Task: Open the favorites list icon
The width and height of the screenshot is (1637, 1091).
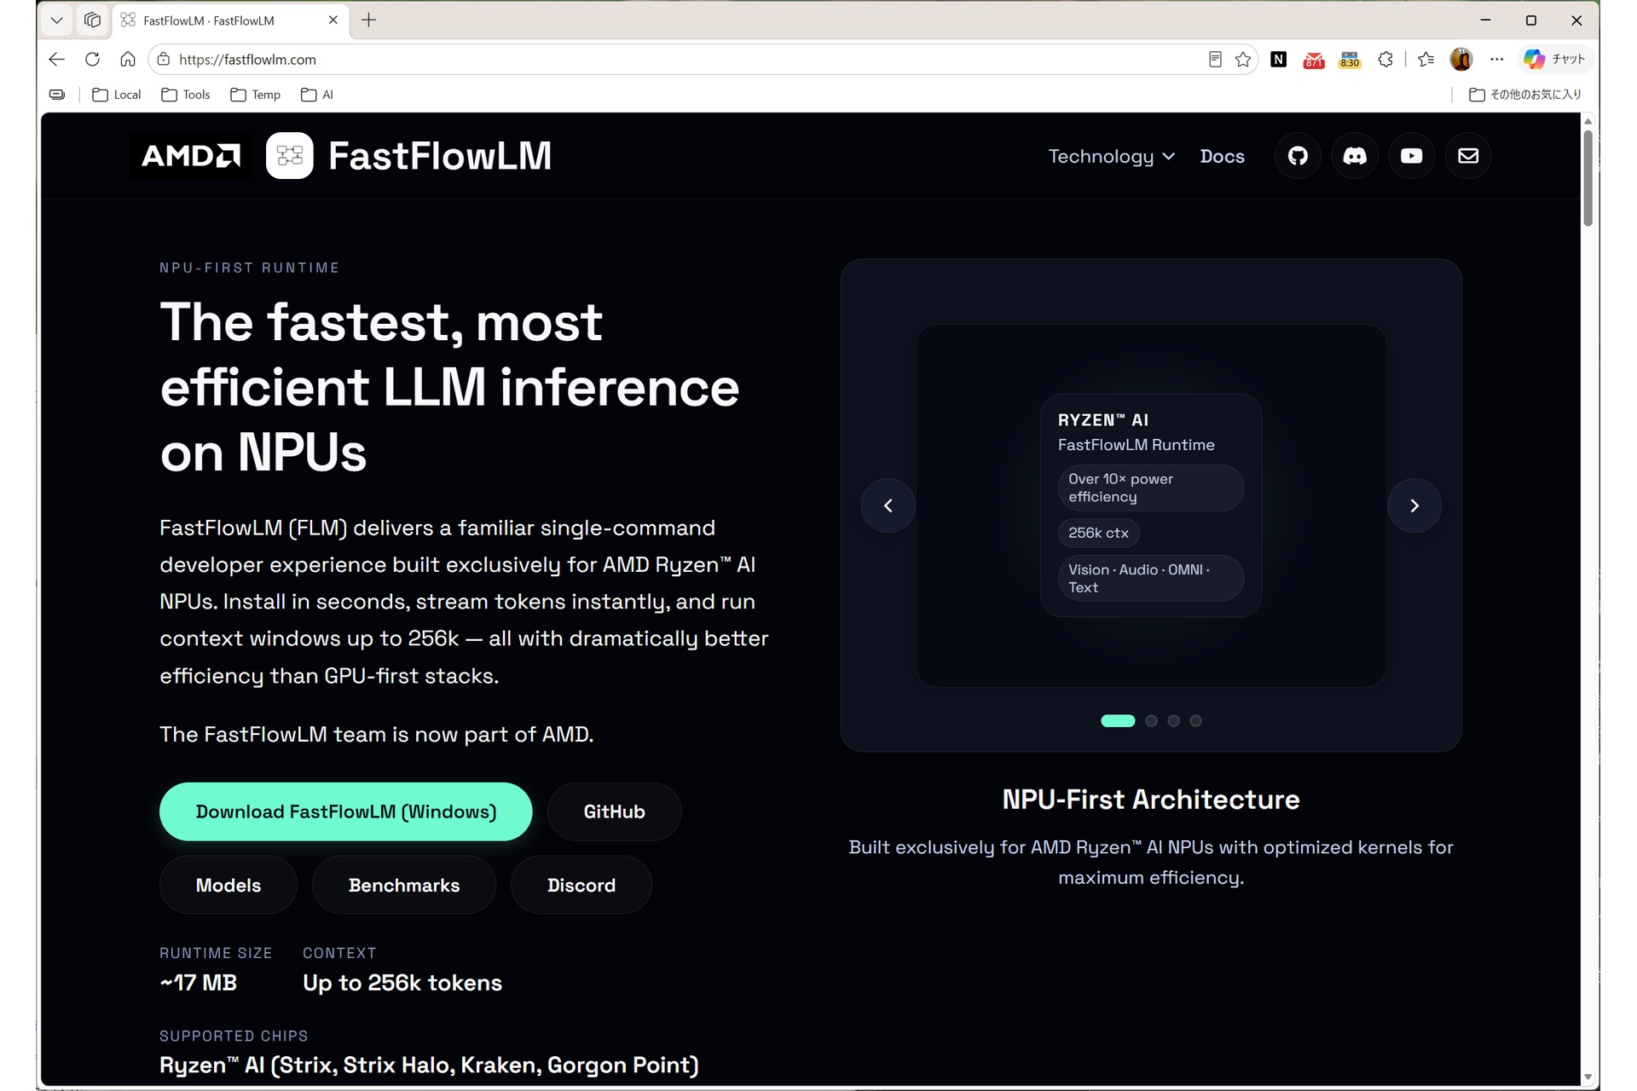Action: coord(1426,59)
